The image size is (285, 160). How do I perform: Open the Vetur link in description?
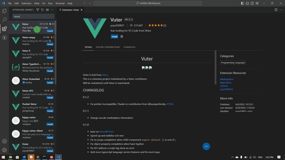tap(105, 75)
